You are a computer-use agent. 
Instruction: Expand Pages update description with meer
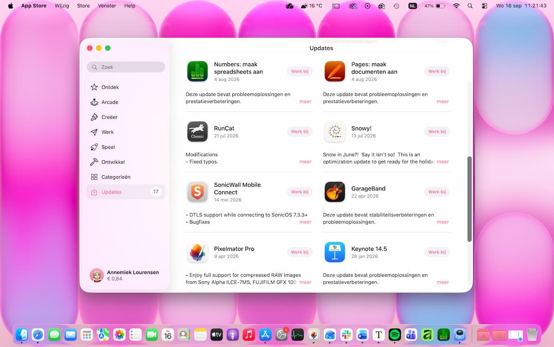(443, 101)
